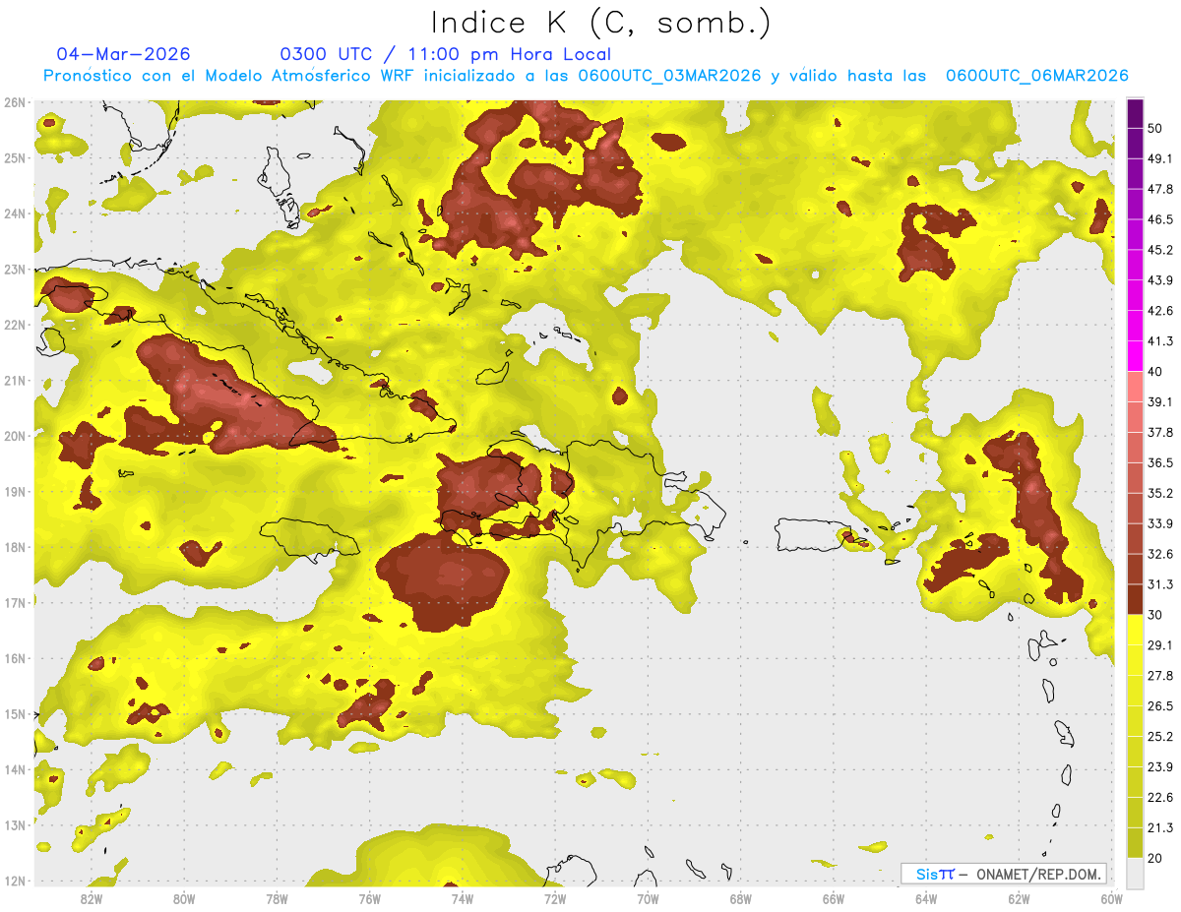The height and width of the screenshot is (912, 1181).
Task: Click the "24N" latitude label
Action: click(x=15, y=213)
